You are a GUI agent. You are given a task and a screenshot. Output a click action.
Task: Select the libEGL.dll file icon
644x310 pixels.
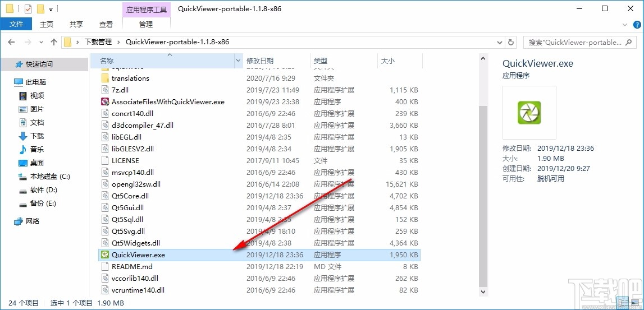click(x=105, y=137)
